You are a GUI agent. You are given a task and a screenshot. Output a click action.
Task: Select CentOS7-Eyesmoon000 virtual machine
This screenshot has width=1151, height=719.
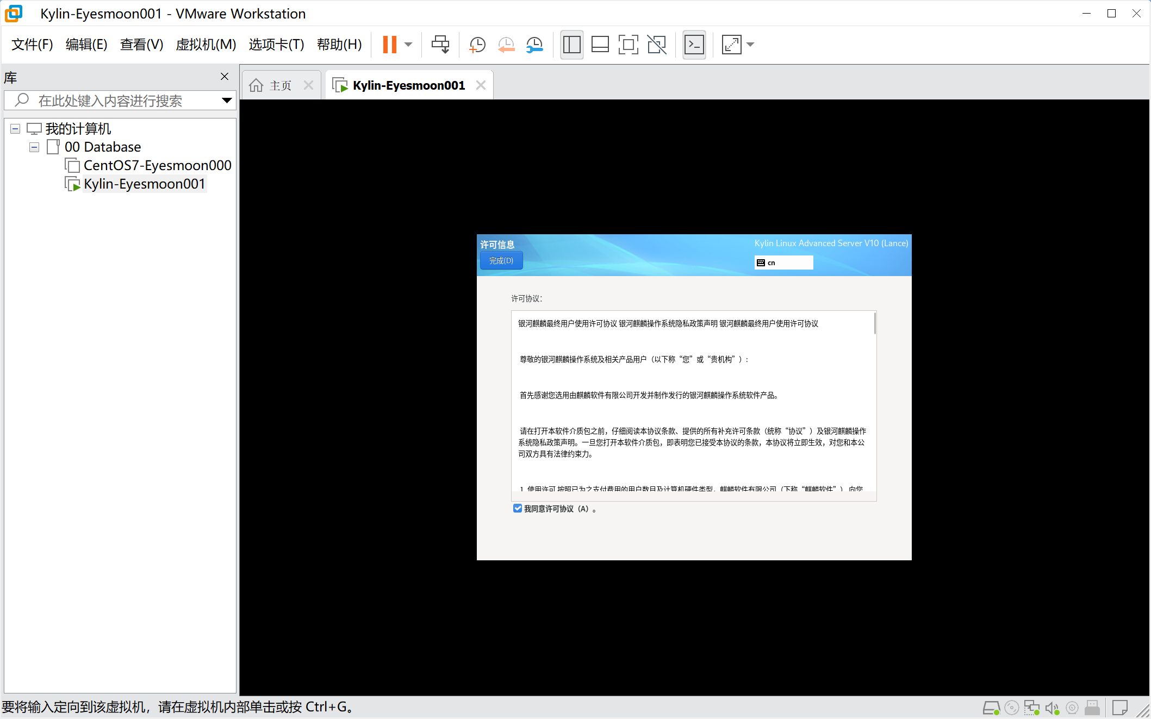(158, 166)
